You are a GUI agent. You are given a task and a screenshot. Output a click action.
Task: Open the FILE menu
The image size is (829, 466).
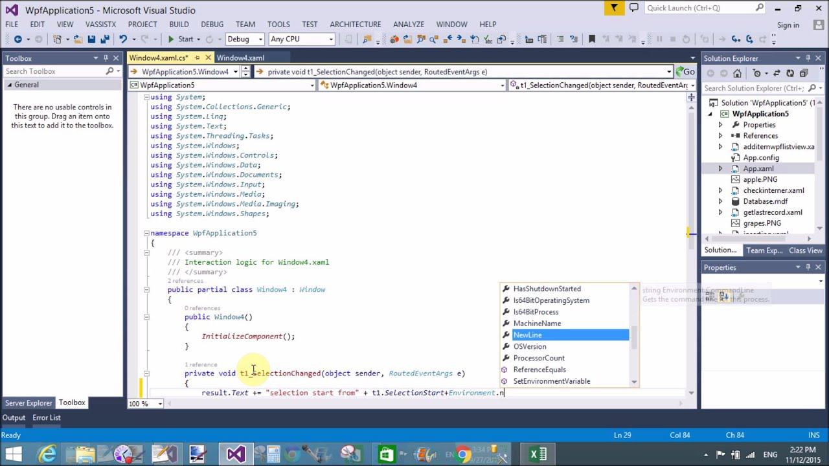[x=12, y=24]
